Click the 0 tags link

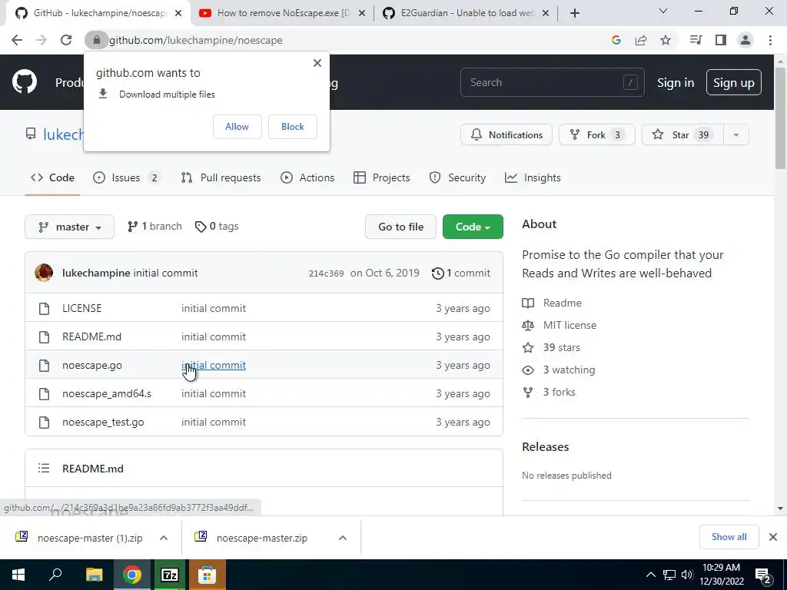click(217, 227)
